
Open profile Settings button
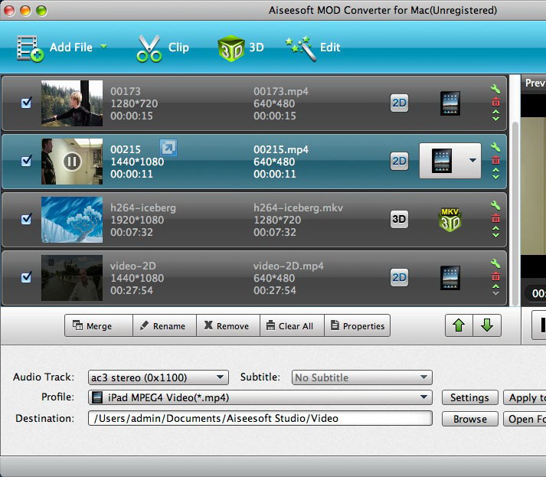coord(469,397)
